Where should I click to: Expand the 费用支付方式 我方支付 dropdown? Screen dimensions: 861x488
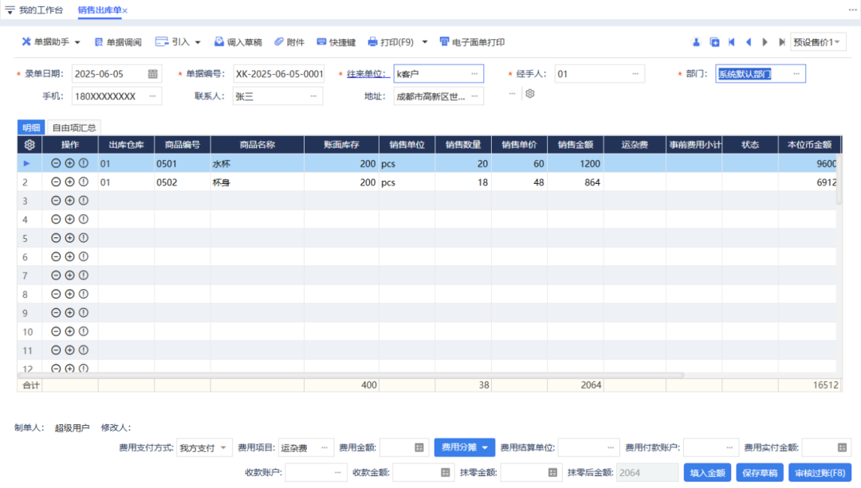pos(204,448)
